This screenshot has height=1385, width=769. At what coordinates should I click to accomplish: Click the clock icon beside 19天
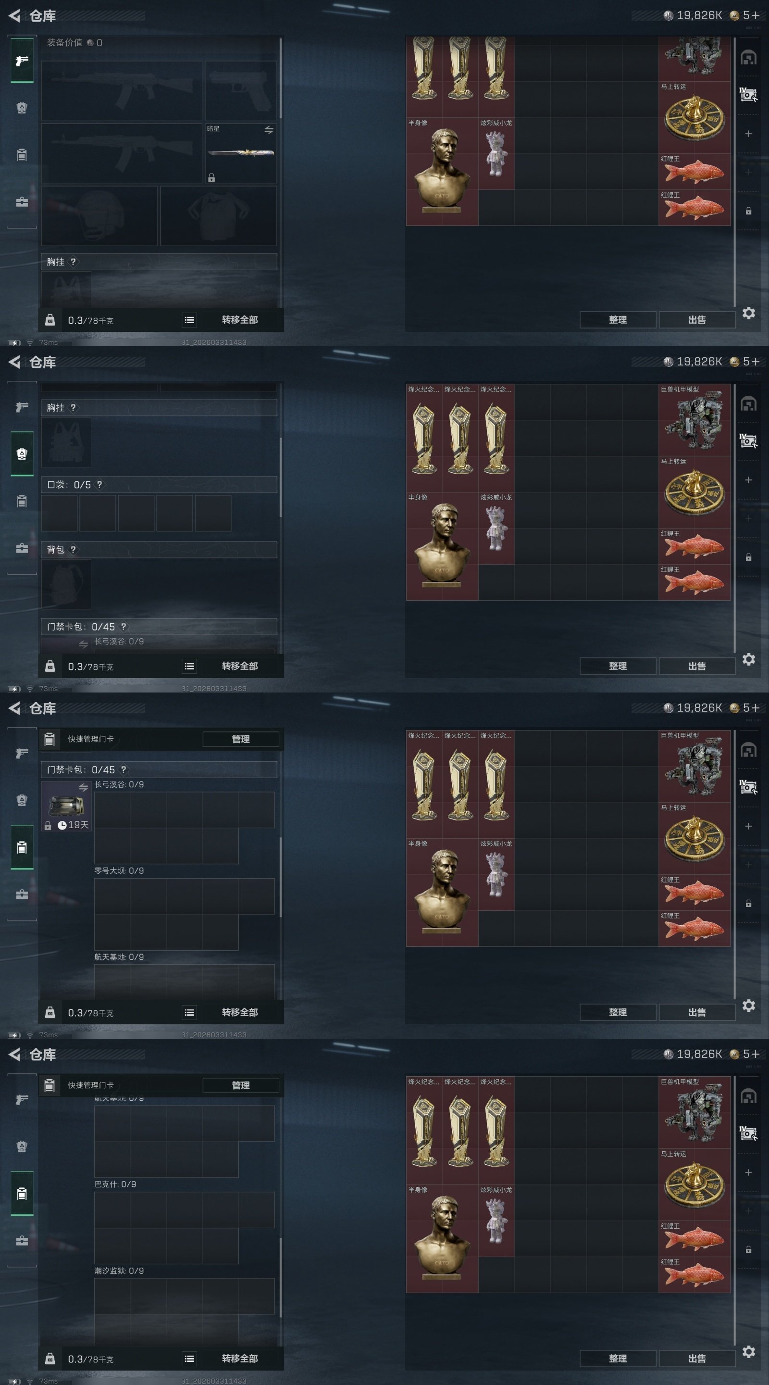tap(62, 825)
